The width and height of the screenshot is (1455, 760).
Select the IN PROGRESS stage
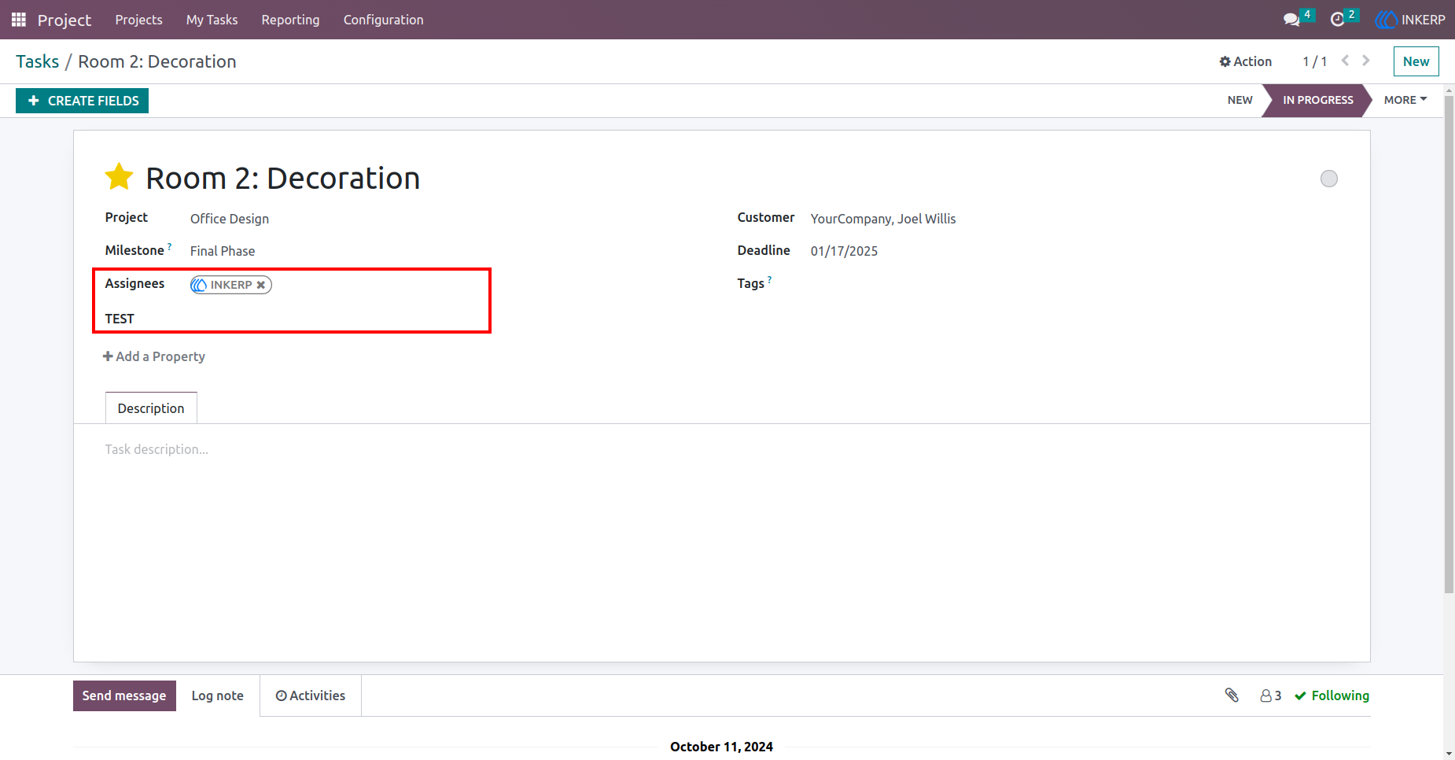1318,100
